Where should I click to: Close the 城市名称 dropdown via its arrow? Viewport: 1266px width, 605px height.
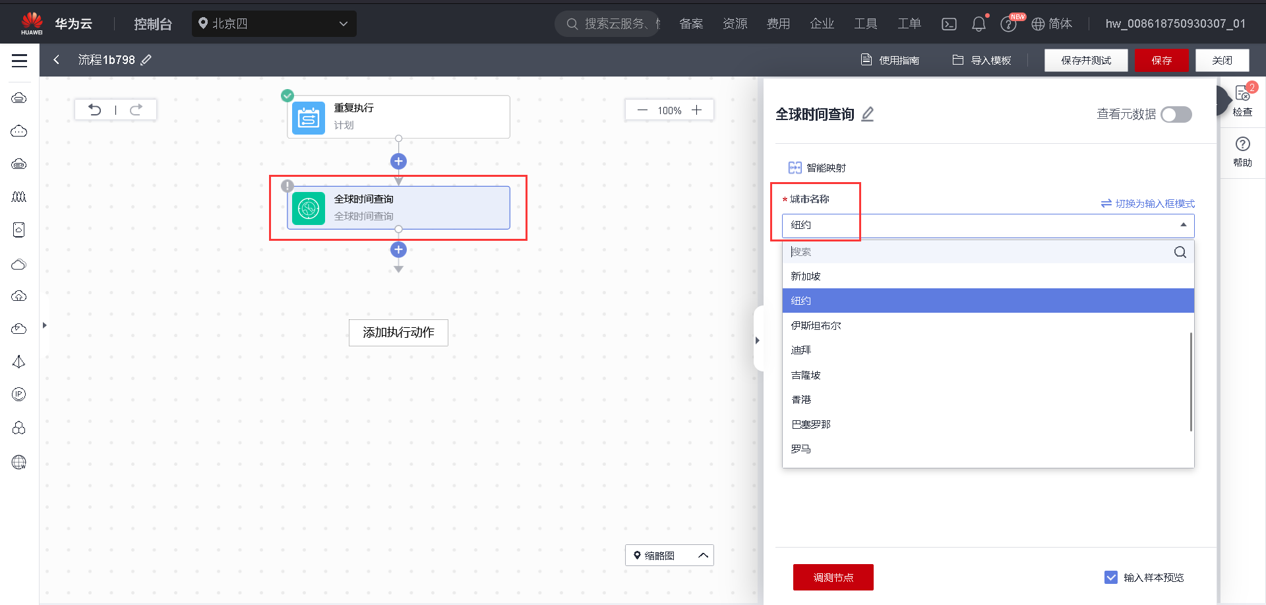pos(1182,225)
